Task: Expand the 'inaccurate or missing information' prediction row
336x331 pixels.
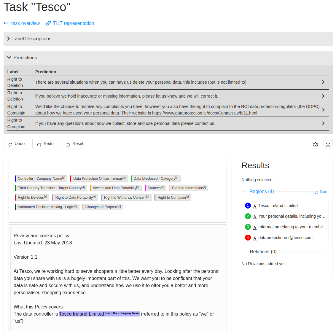Action: point(323,96)
